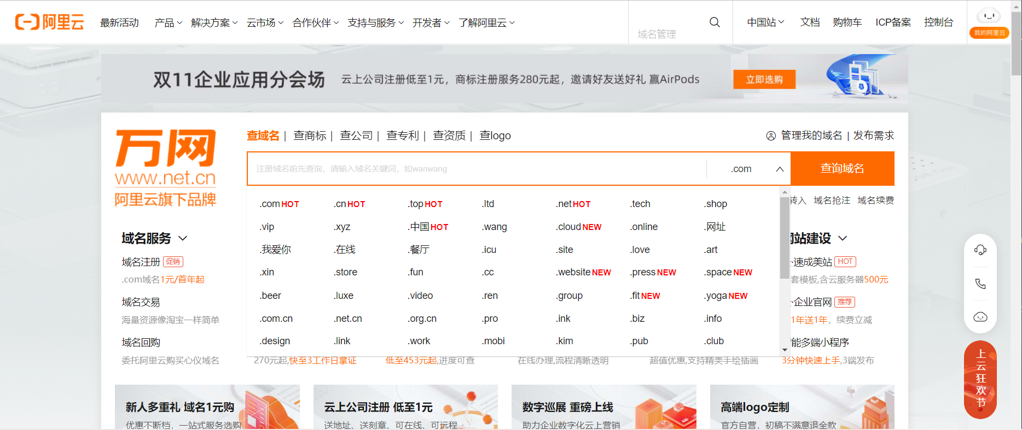Click the customer service headset icon
1022x430 pixels.
[x=980, y=250]
